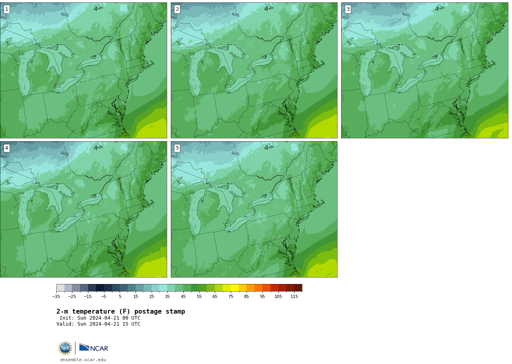Click the -35 colorbar label
Screen dimensions: 512x364
pyautogui.click(x=56, y=297)
